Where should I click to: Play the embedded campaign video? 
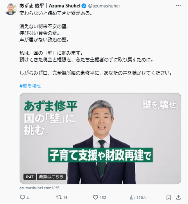pyautogui.click(x=100, y=138)
